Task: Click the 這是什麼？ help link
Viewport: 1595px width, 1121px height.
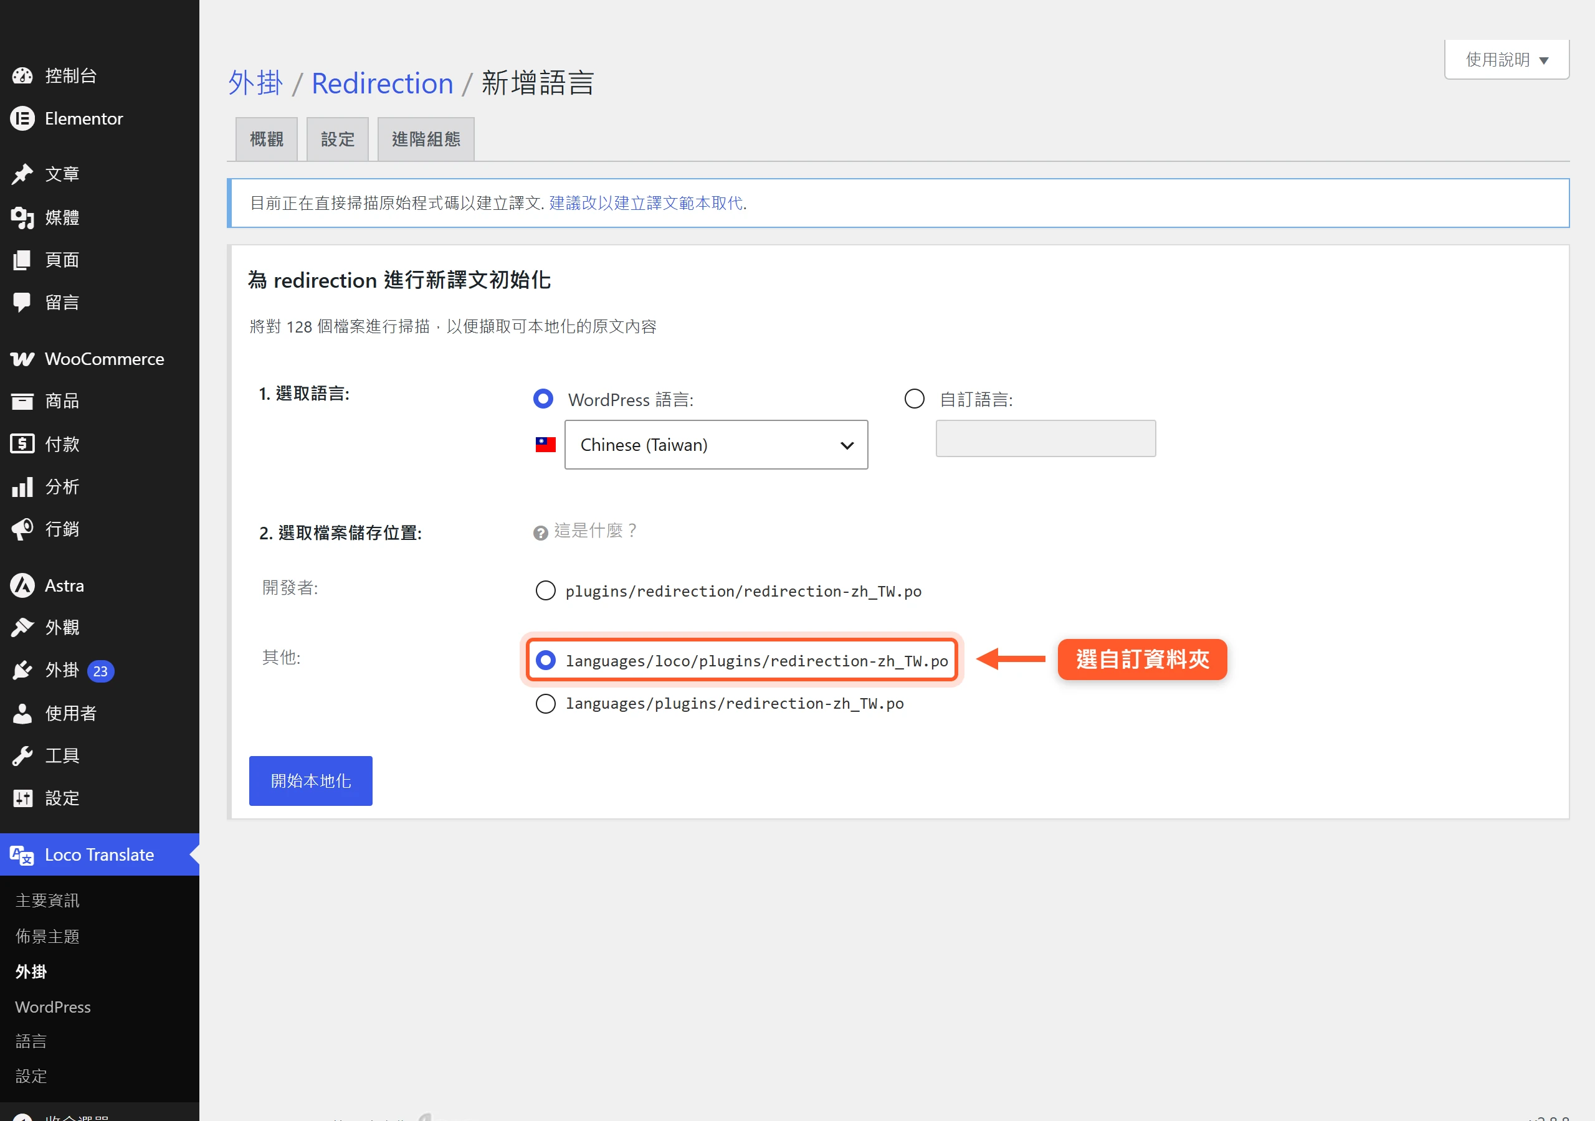Action: pyautogui.click(x=594, y=531)
